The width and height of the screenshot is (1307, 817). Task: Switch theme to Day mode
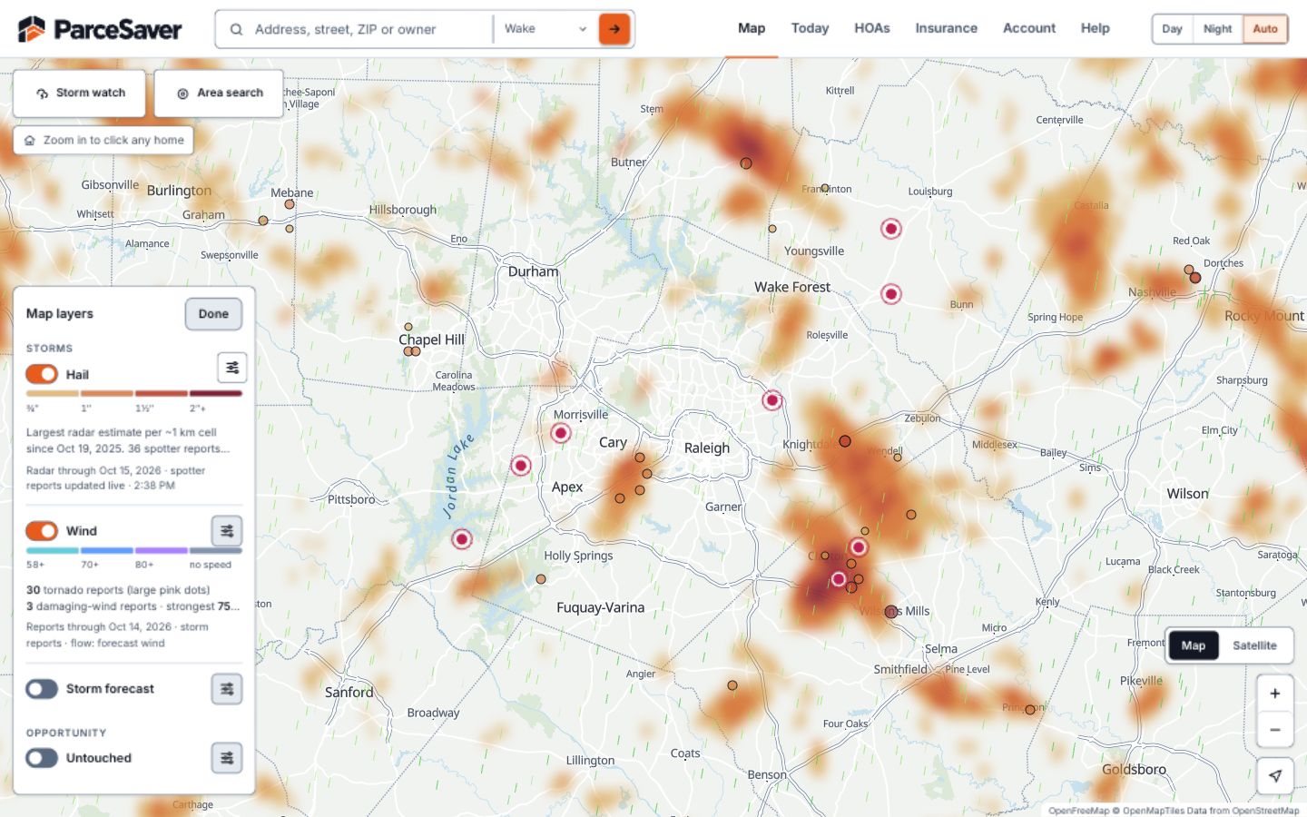pyautogui.click(x=1172, y=29)
